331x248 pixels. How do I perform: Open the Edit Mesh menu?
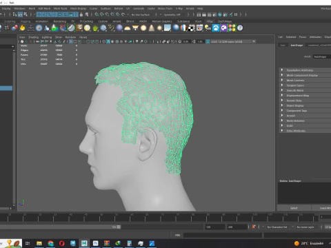pos(44,8)
